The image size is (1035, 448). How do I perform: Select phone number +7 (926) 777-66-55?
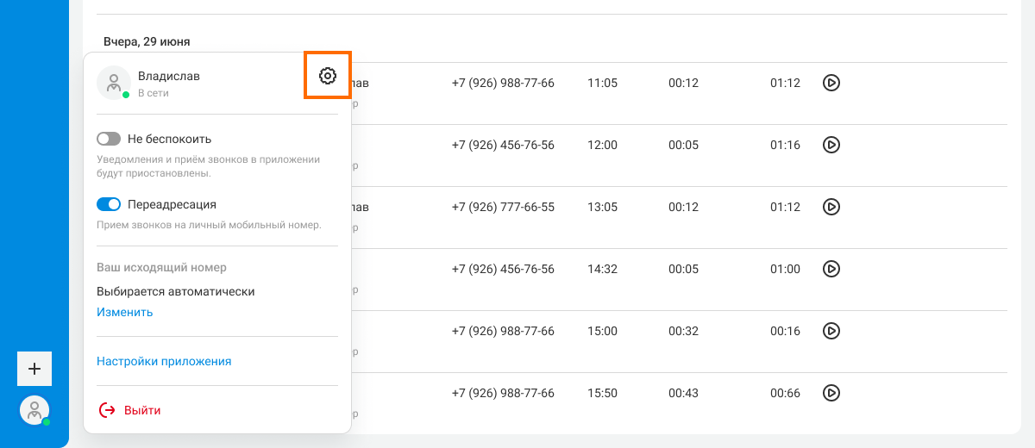point(503,207)
